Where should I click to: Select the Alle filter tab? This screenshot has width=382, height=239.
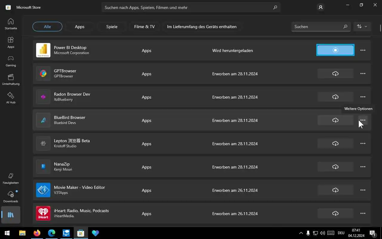point(47,27)
